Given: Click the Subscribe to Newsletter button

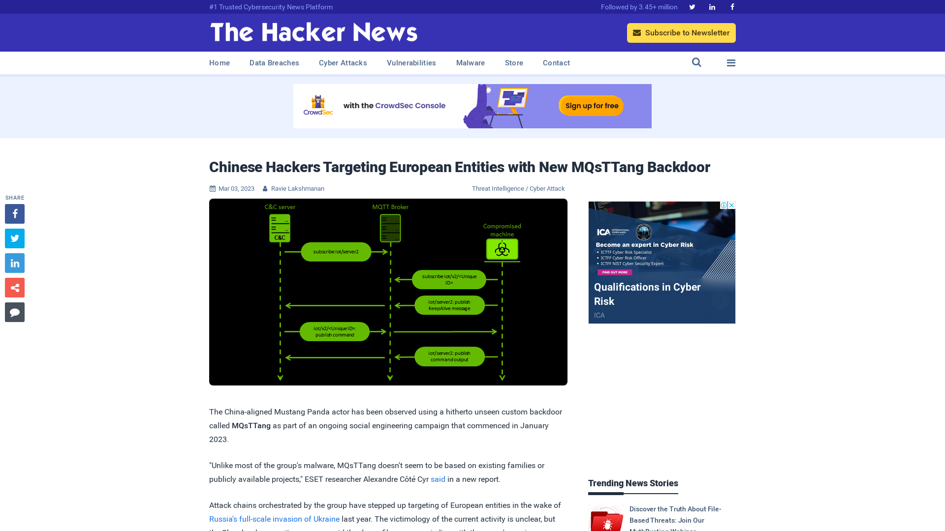Looking at the screenshot, I should tap(681, 32).
